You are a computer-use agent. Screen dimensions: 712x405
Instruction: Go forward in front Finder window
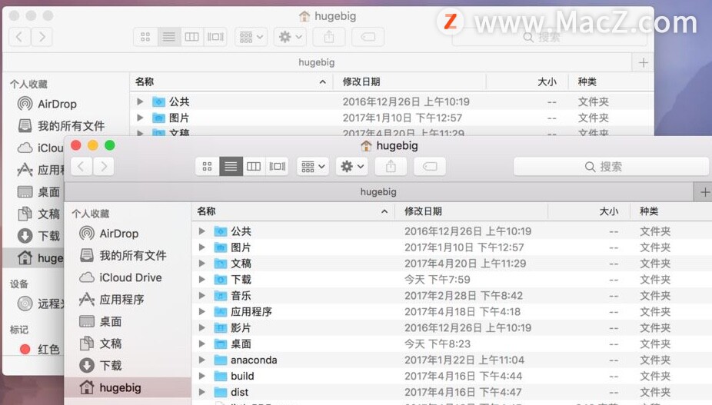[x=104, y=167]
